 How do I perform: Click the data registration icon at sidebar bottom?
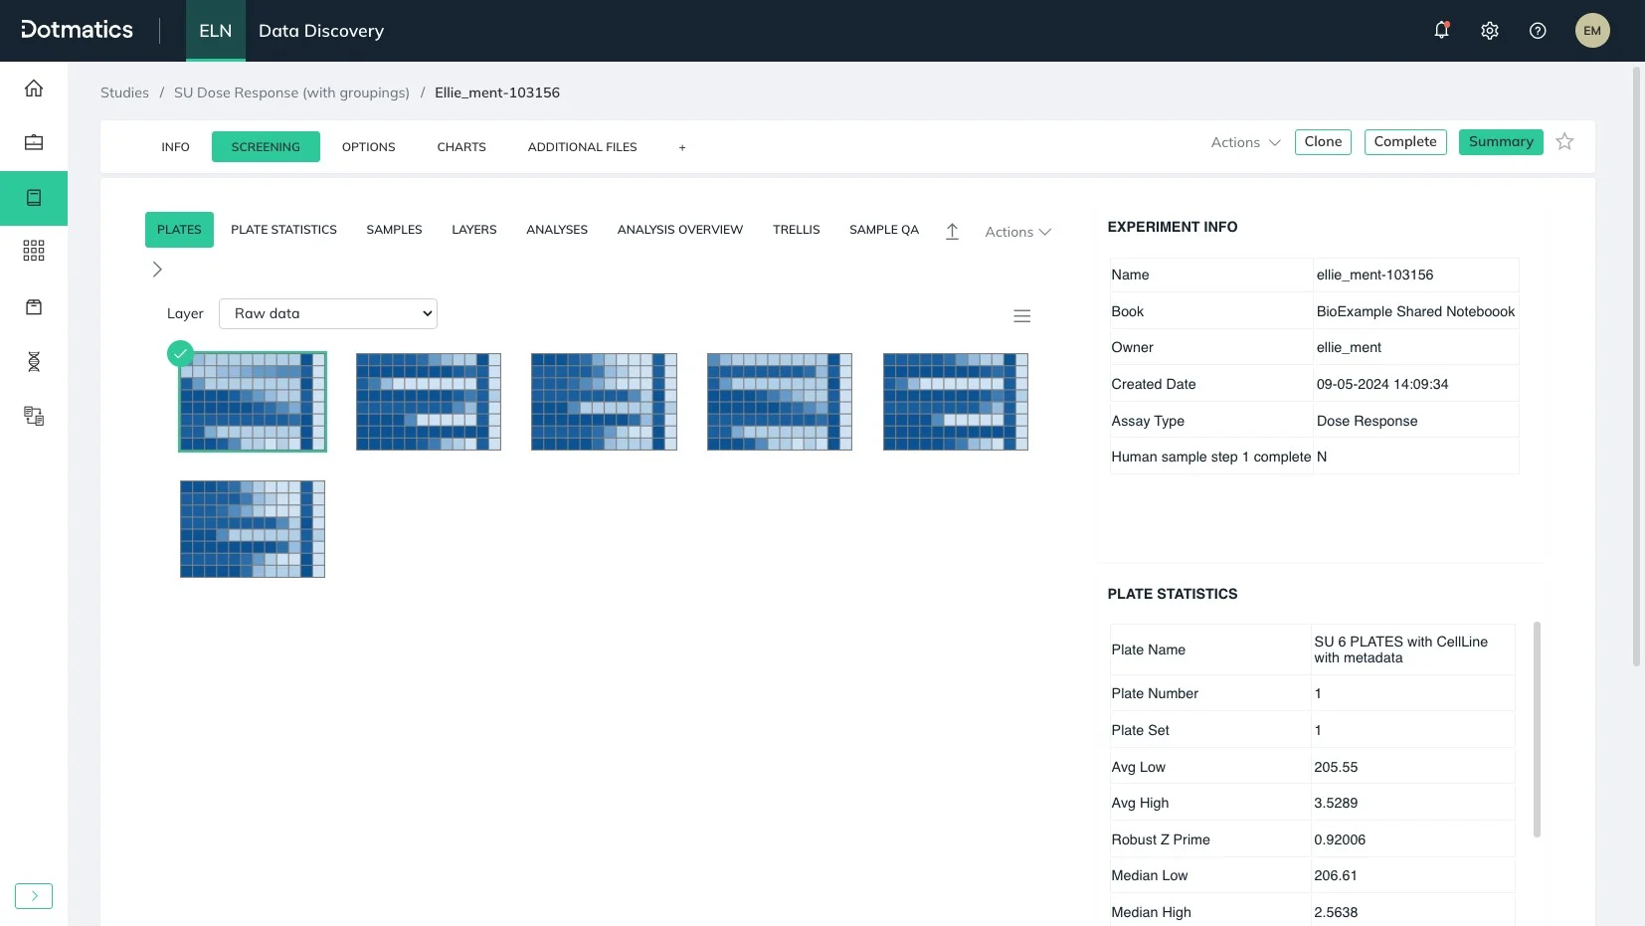(x=34, y=416)
